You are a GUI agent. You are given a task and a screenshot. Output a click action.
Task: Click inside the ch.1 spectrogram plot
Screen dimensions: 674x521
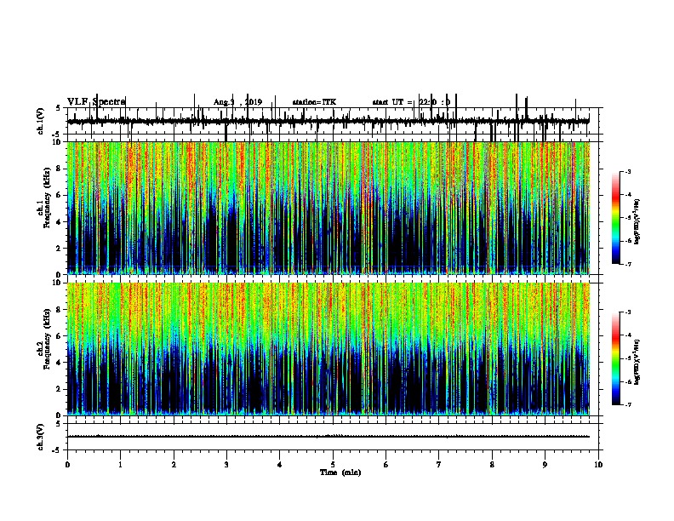[x=328, y=208]
